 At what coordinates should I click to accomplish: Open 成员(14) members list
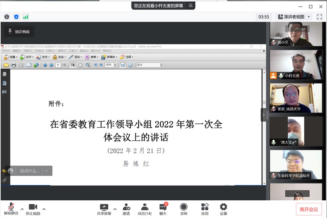tap(144, 209)
